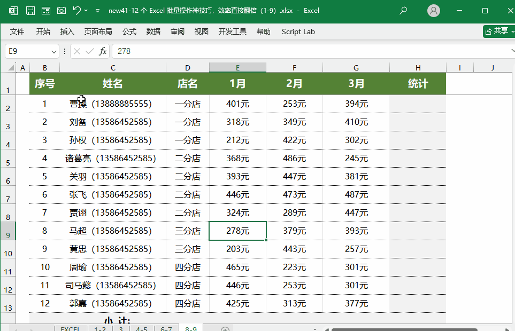Open the 审阅 ribbon tab
Image resolution: width=515 pixels, height=331 pixels.
point(178,32)
